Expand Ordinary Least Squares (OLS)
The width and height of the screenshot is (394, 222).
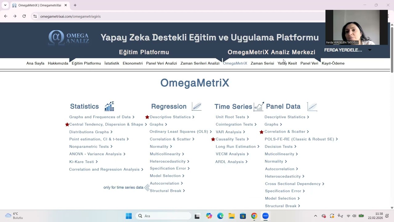(x=181, y=132)
